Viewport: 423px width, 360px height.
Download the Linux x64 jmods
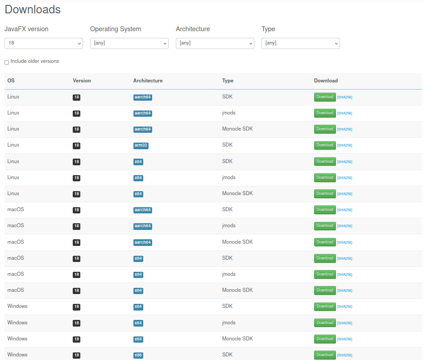325,178
